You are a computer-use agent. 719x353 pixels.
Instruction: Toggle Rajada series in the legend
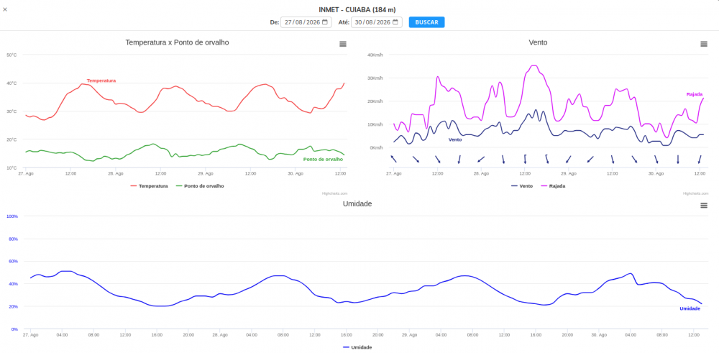click(552, 186)
